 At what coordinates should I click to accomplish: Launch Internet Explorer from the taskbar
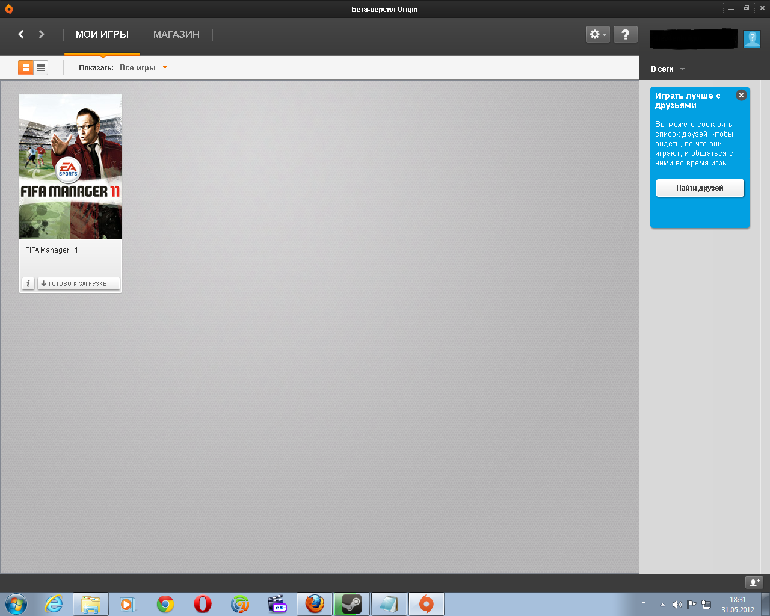pyautogui.click(x=54, y=604)
